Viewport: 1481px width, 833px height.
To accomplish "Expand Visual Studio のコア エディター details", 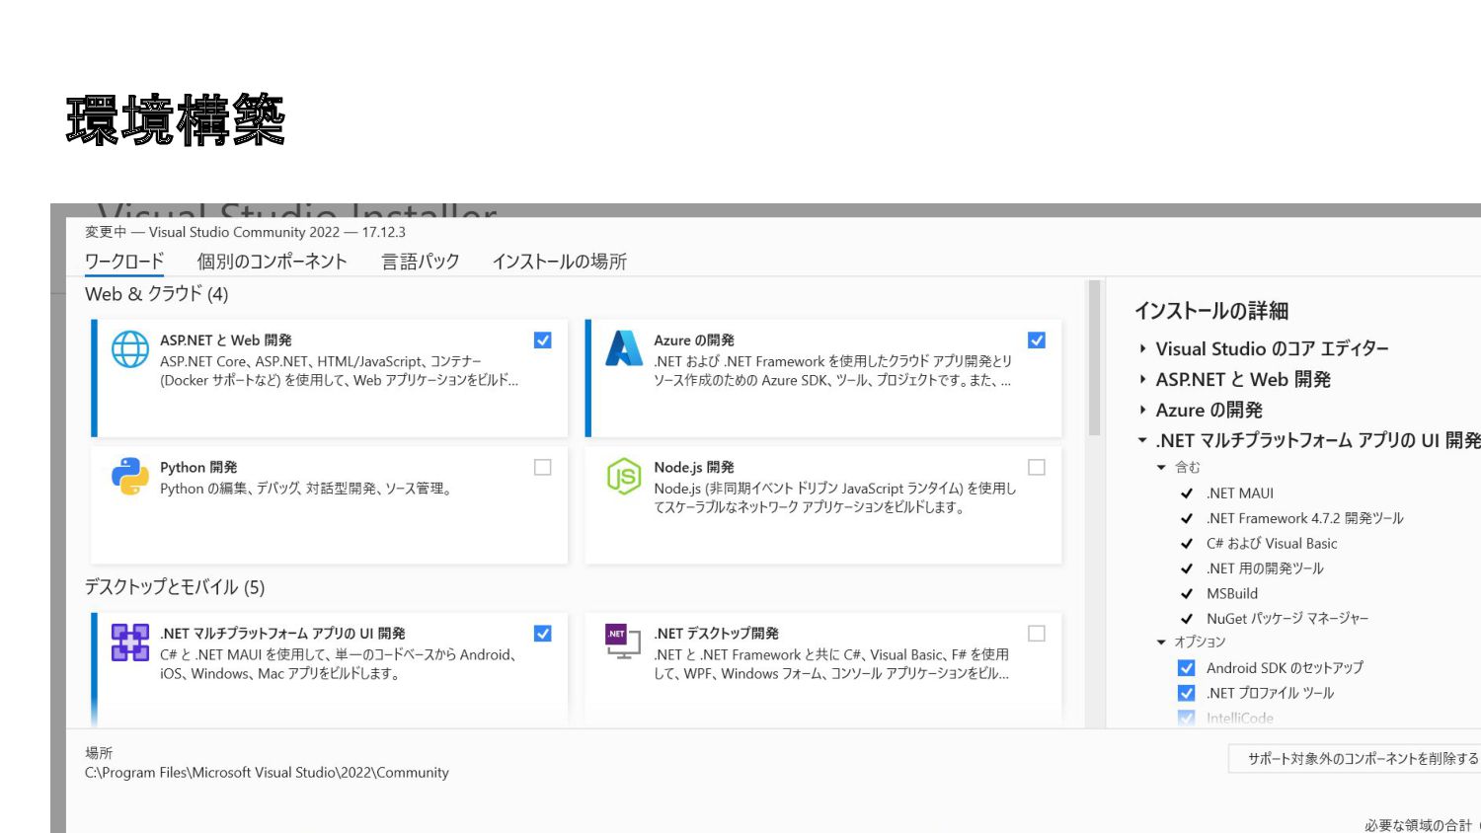I will (1142, 348).
